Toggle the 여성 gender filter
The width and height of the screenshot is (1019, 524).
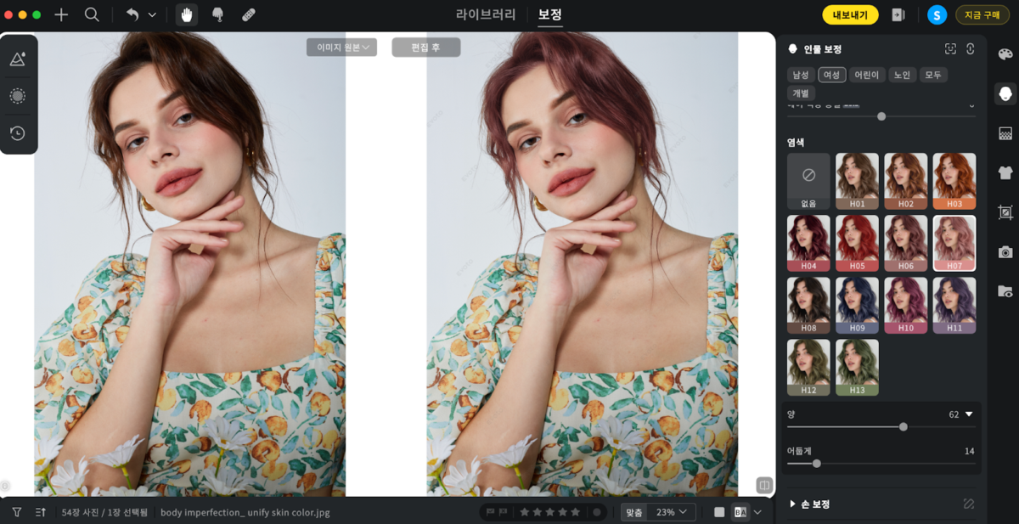pyautogui.click(x=831, y=75)
